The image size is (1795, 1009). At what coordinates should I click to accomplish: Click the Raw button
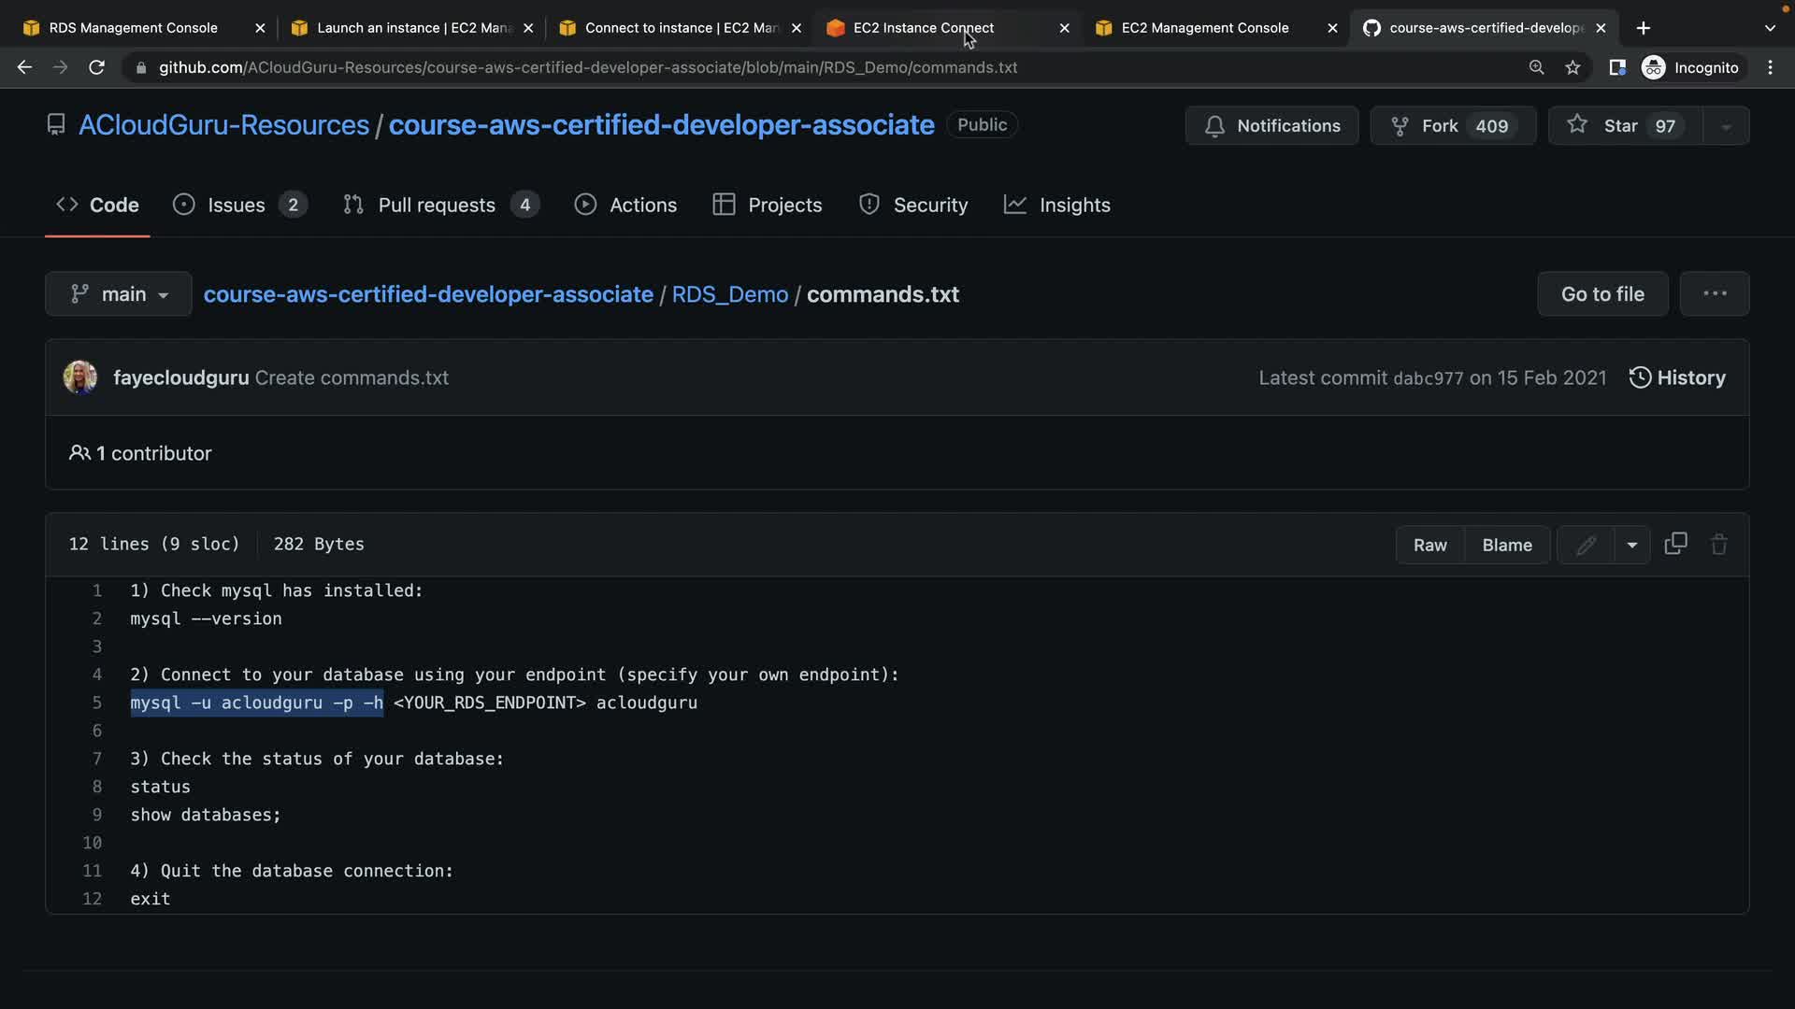point(1429,545)
